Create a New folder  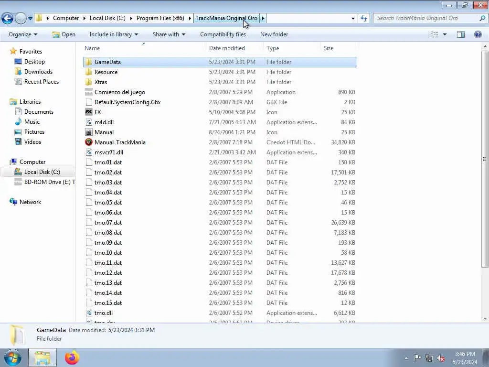point(274,34)
